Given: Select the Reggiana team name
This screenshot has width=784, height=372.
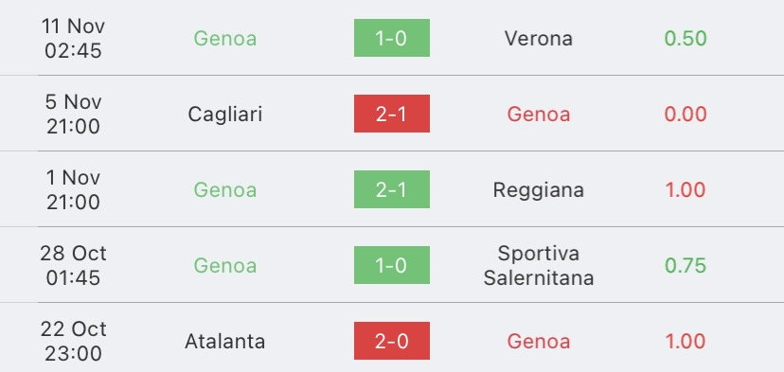Looking at the screenshot, I should click(539, 190).
